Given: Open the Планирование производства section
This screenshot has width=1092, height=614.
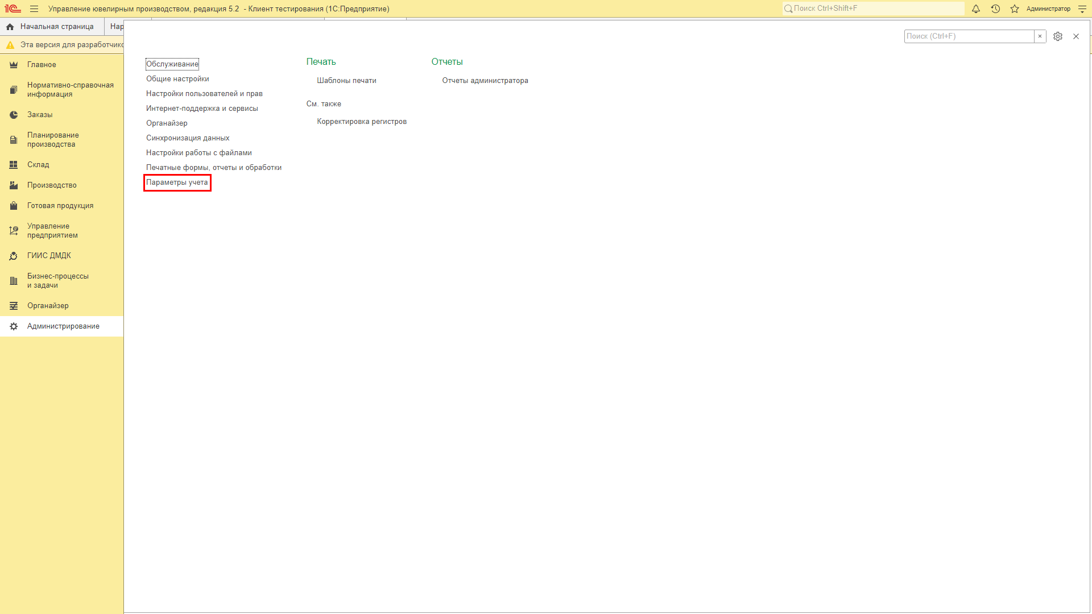Looking at the screenshot, I should tap(61, 140).
